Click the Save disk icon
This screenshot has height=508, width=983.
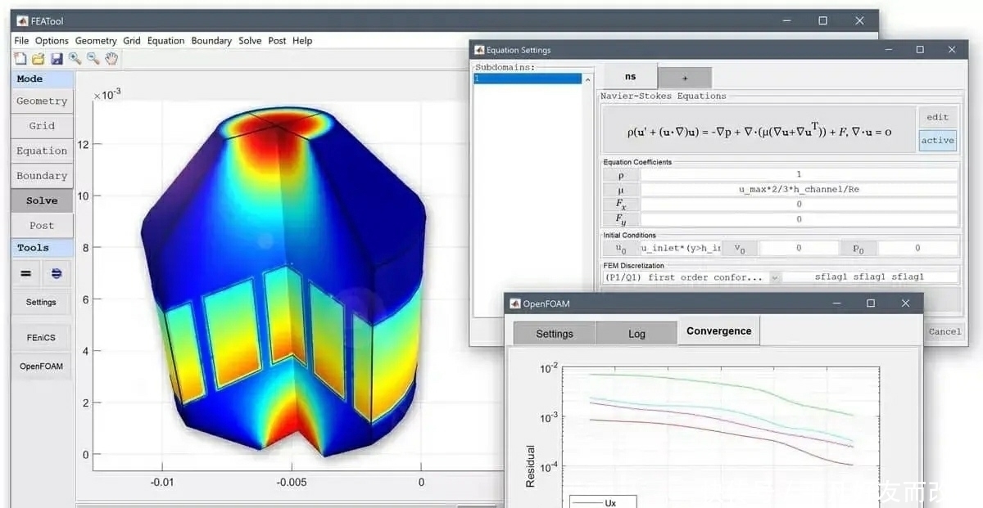[57, 58]
